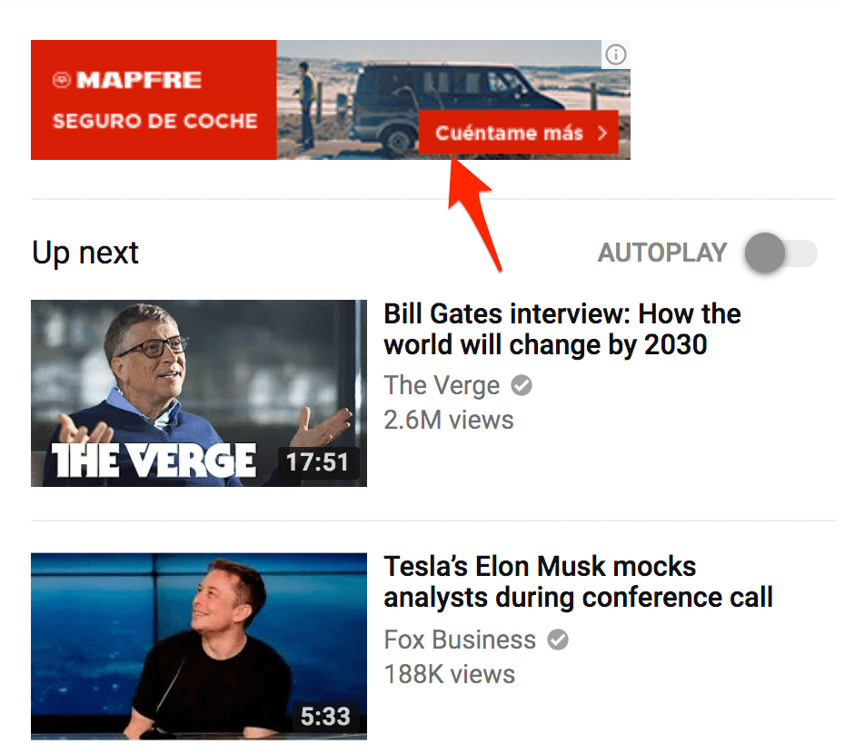The height and width of the screenshot is (754, 845).
Task: Open The Verge channel link
Action: pos(442,385)
